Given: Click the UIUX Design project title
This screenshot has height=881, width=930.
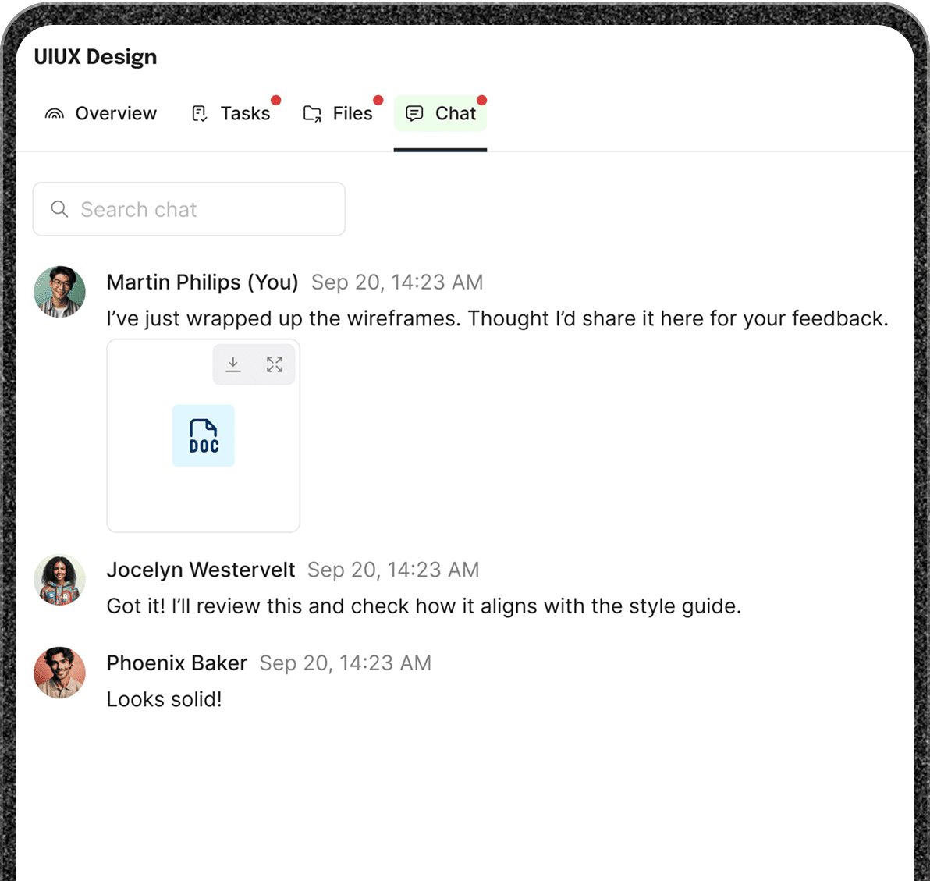Looking at the screenshot, I should click(x=95, y=57).
